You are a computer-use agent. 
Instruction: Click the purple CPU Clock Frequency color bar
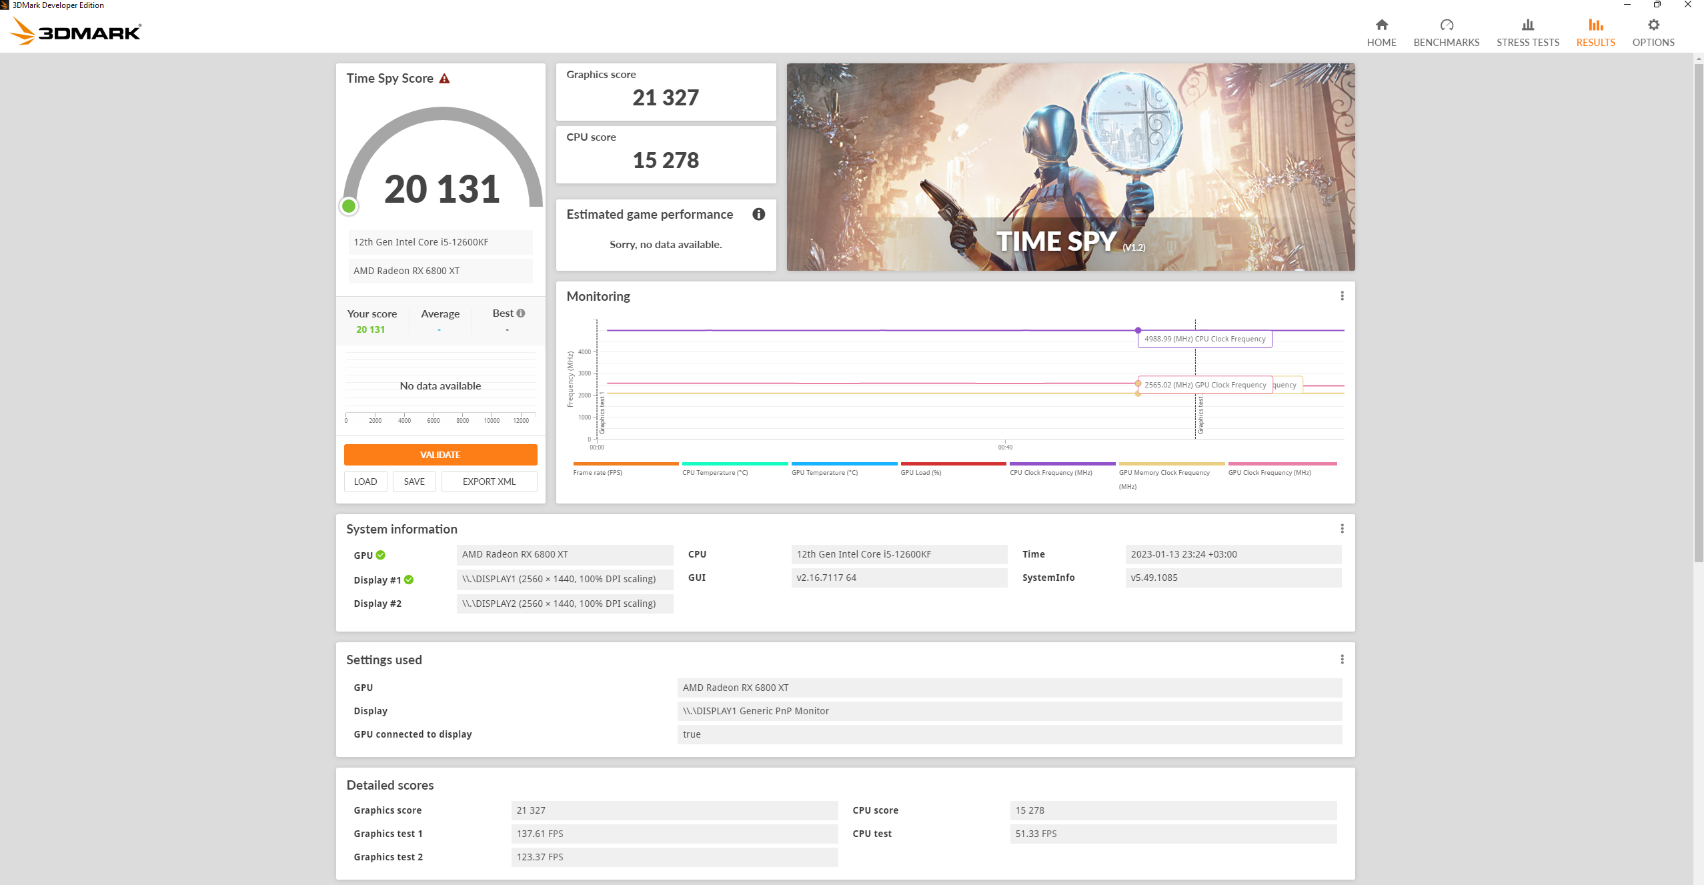[1062, 464]
